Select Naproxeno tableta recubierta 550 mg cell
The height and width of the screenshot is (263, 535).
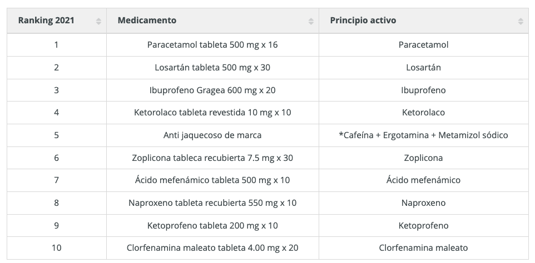(212, 203)
